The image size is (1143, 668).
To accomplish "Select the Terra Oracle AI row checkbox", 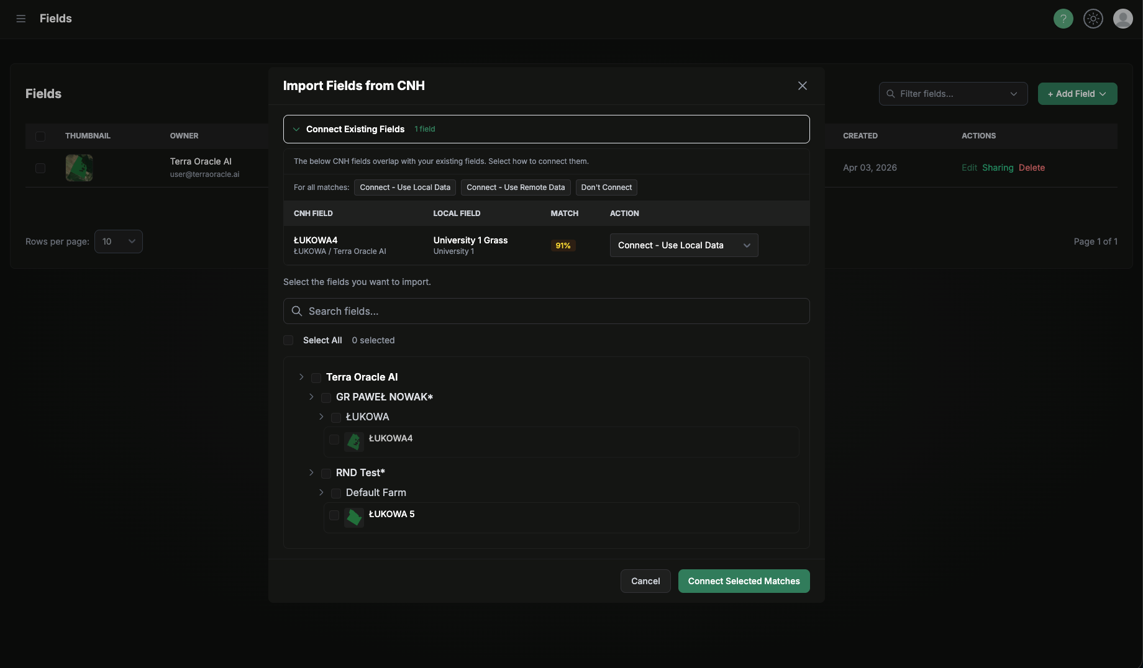I will point(40,168).
